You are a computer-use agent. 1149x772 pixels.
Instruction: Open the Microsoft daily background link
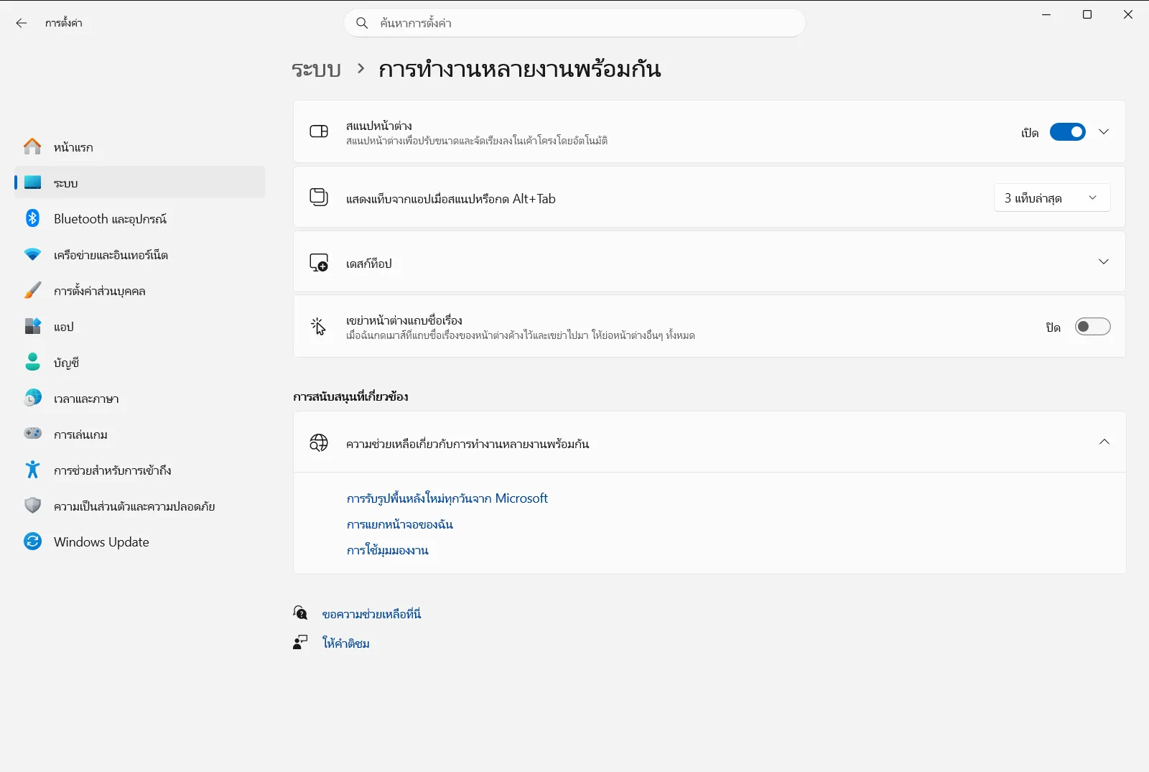pyautogui.click(x=447, y=498)
